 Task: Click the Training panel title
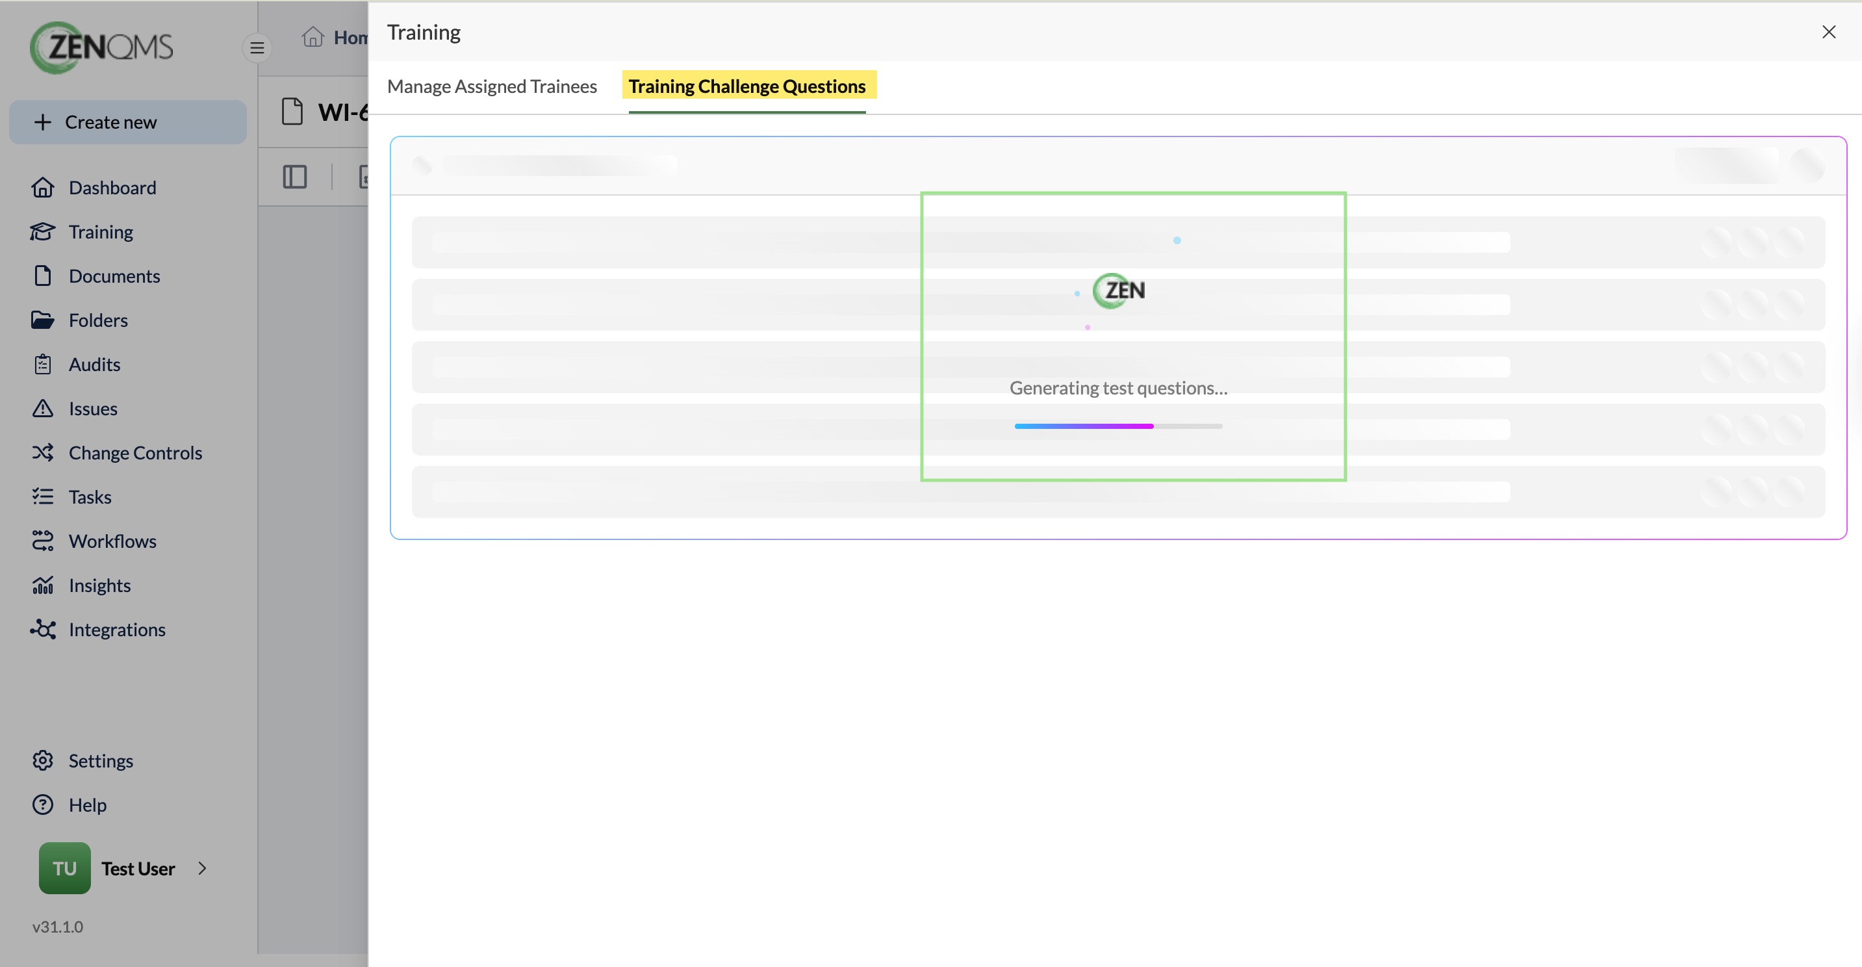(424, 32)
